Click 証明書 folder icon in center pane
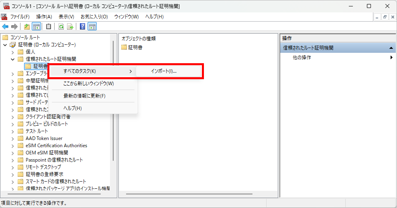This screenshot has height=208, width=397. 124,47
